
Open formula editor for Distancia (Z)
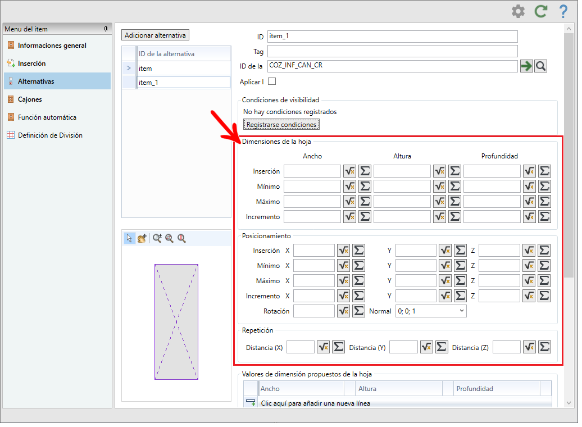530,347
